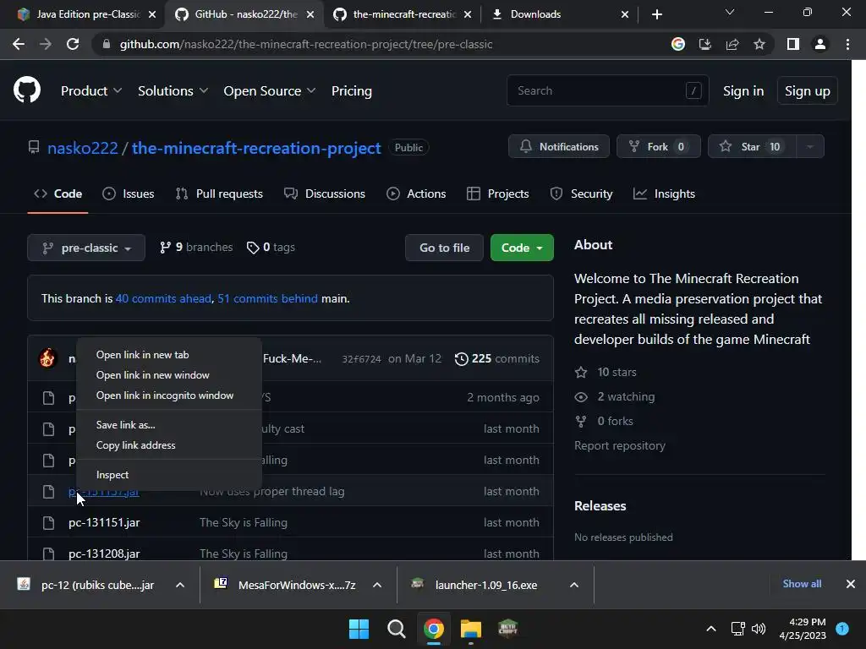The width and height of the screenshot is (866, 649).
Task: Select Open link in new window
Action: tap(169, 375)
